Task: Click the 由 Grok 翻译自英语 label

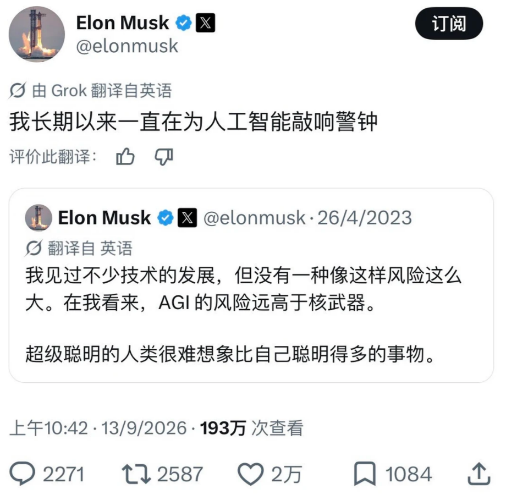Action: 102,90
